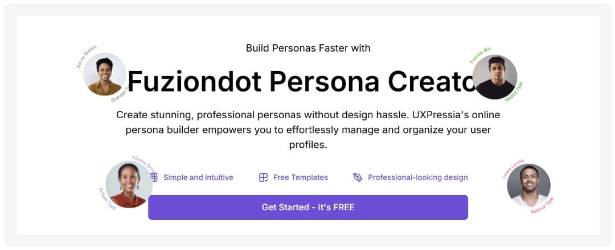Screen dimensions: 615x250
Task: Select Frankie Wu persona avatar
Action: 495,77
